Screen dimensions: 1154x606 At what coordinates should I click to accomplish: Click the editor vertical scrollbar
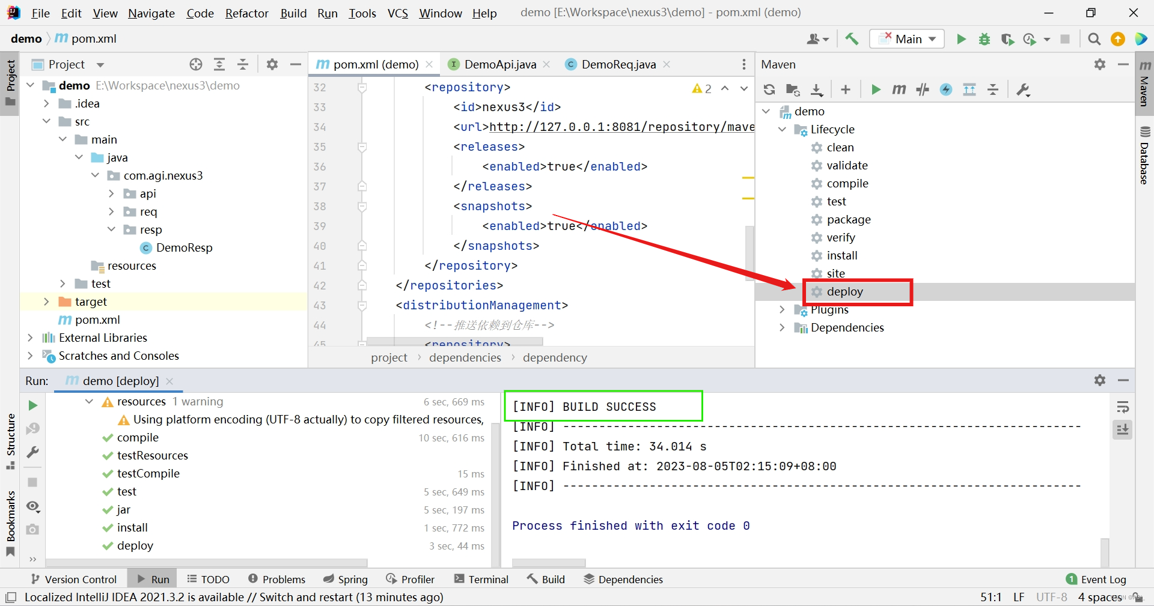749,252
